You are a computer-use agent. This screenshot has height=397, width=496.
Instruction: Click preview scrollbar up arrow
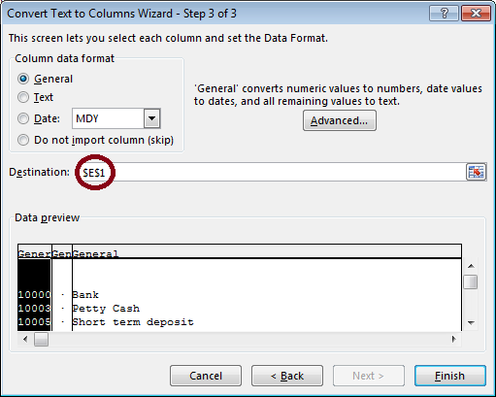pyautogui.click(x=471, y=266)
